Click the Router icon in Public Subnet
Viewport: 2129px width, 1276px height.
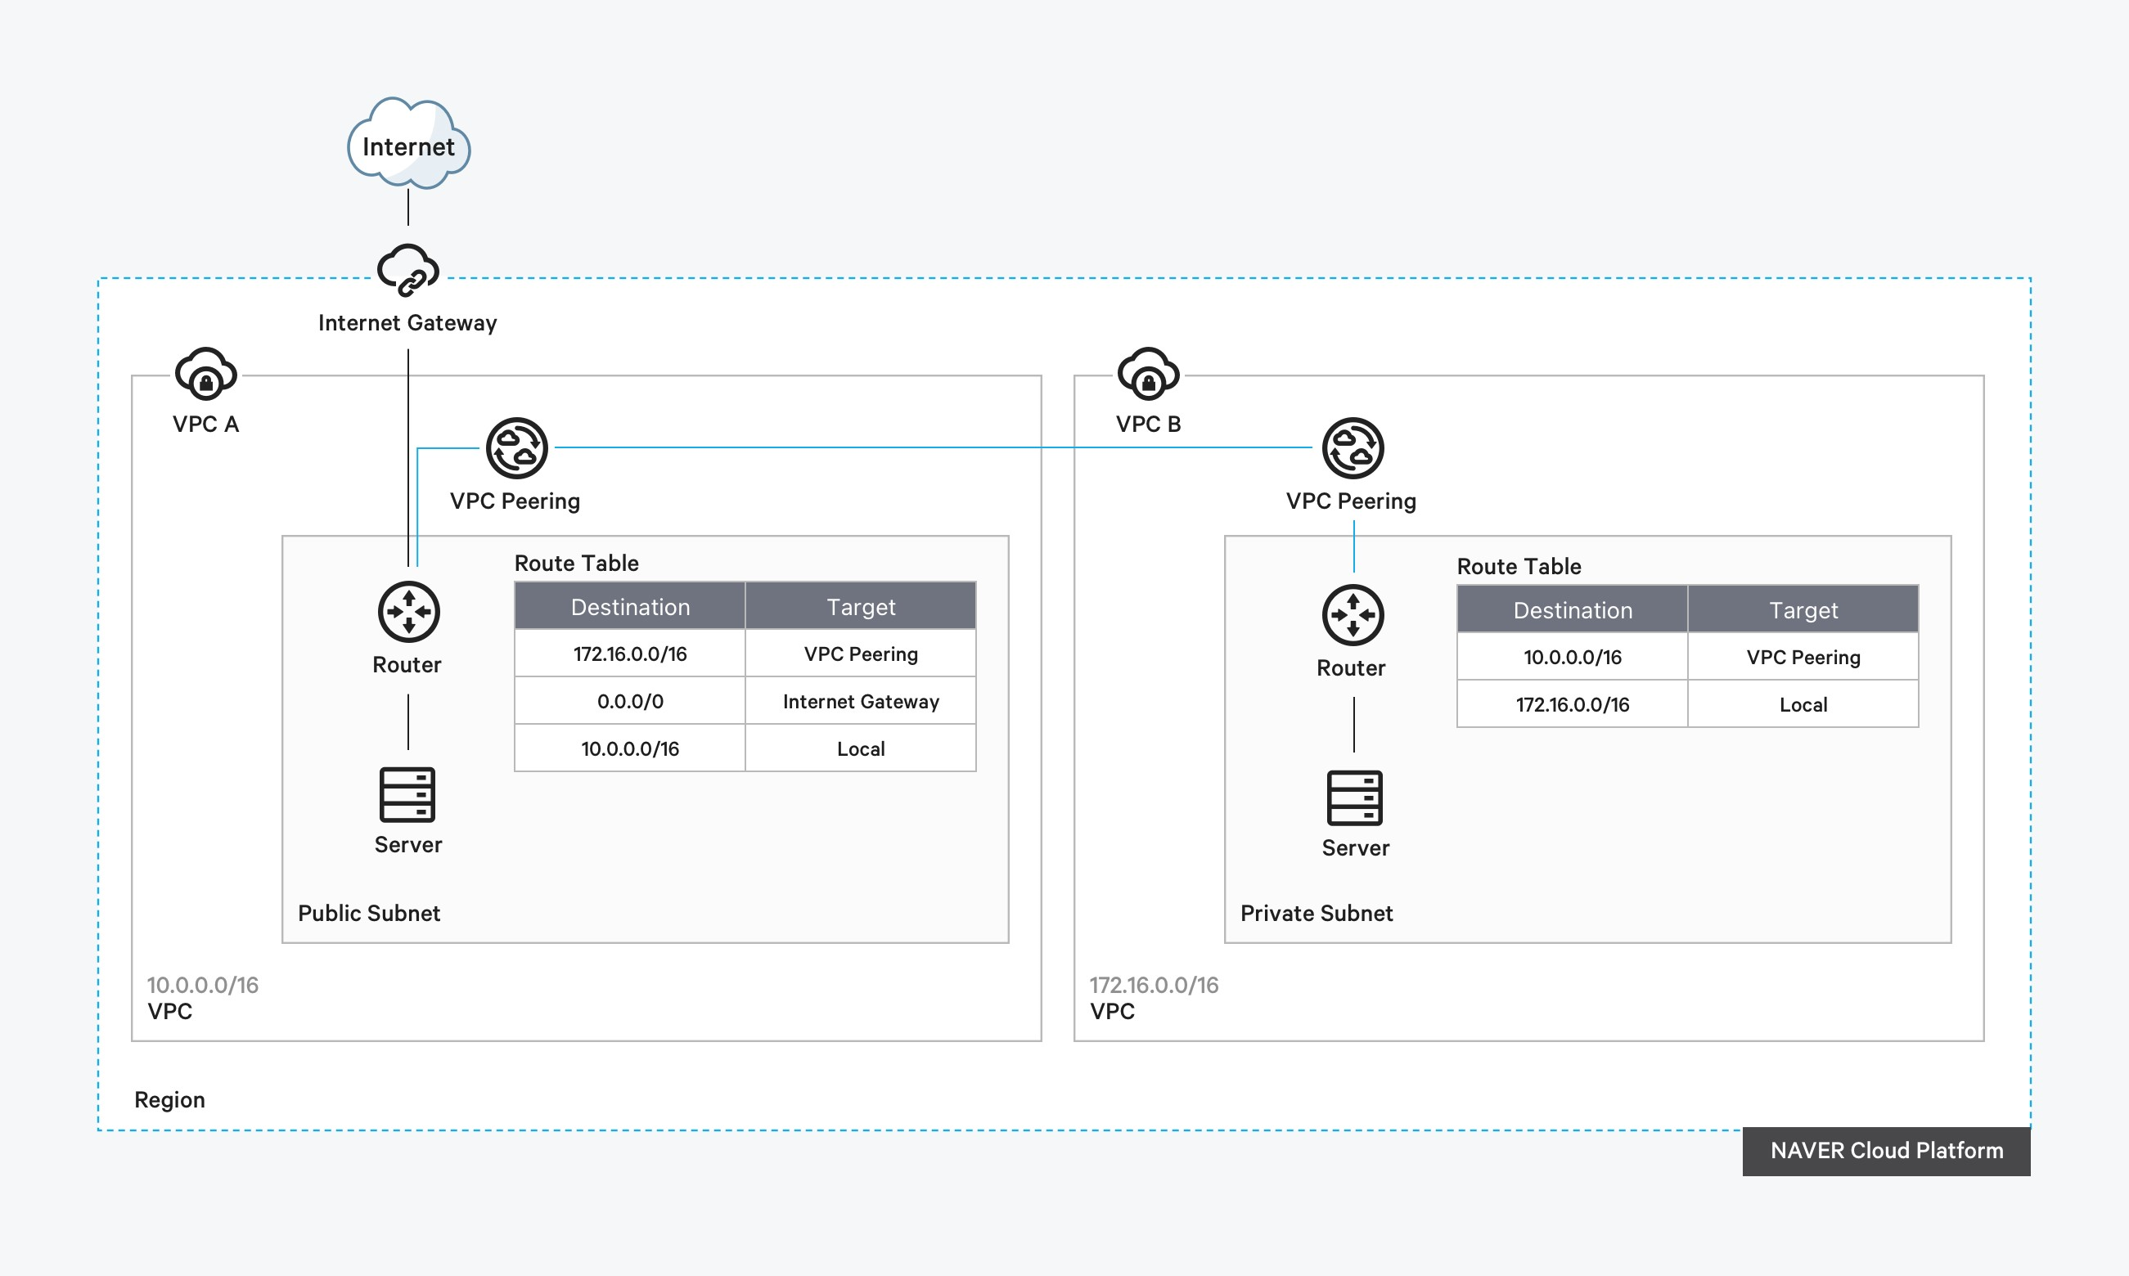408,612
